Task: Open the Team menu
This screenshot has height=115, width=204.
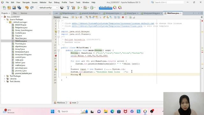Action: [71, 2]
